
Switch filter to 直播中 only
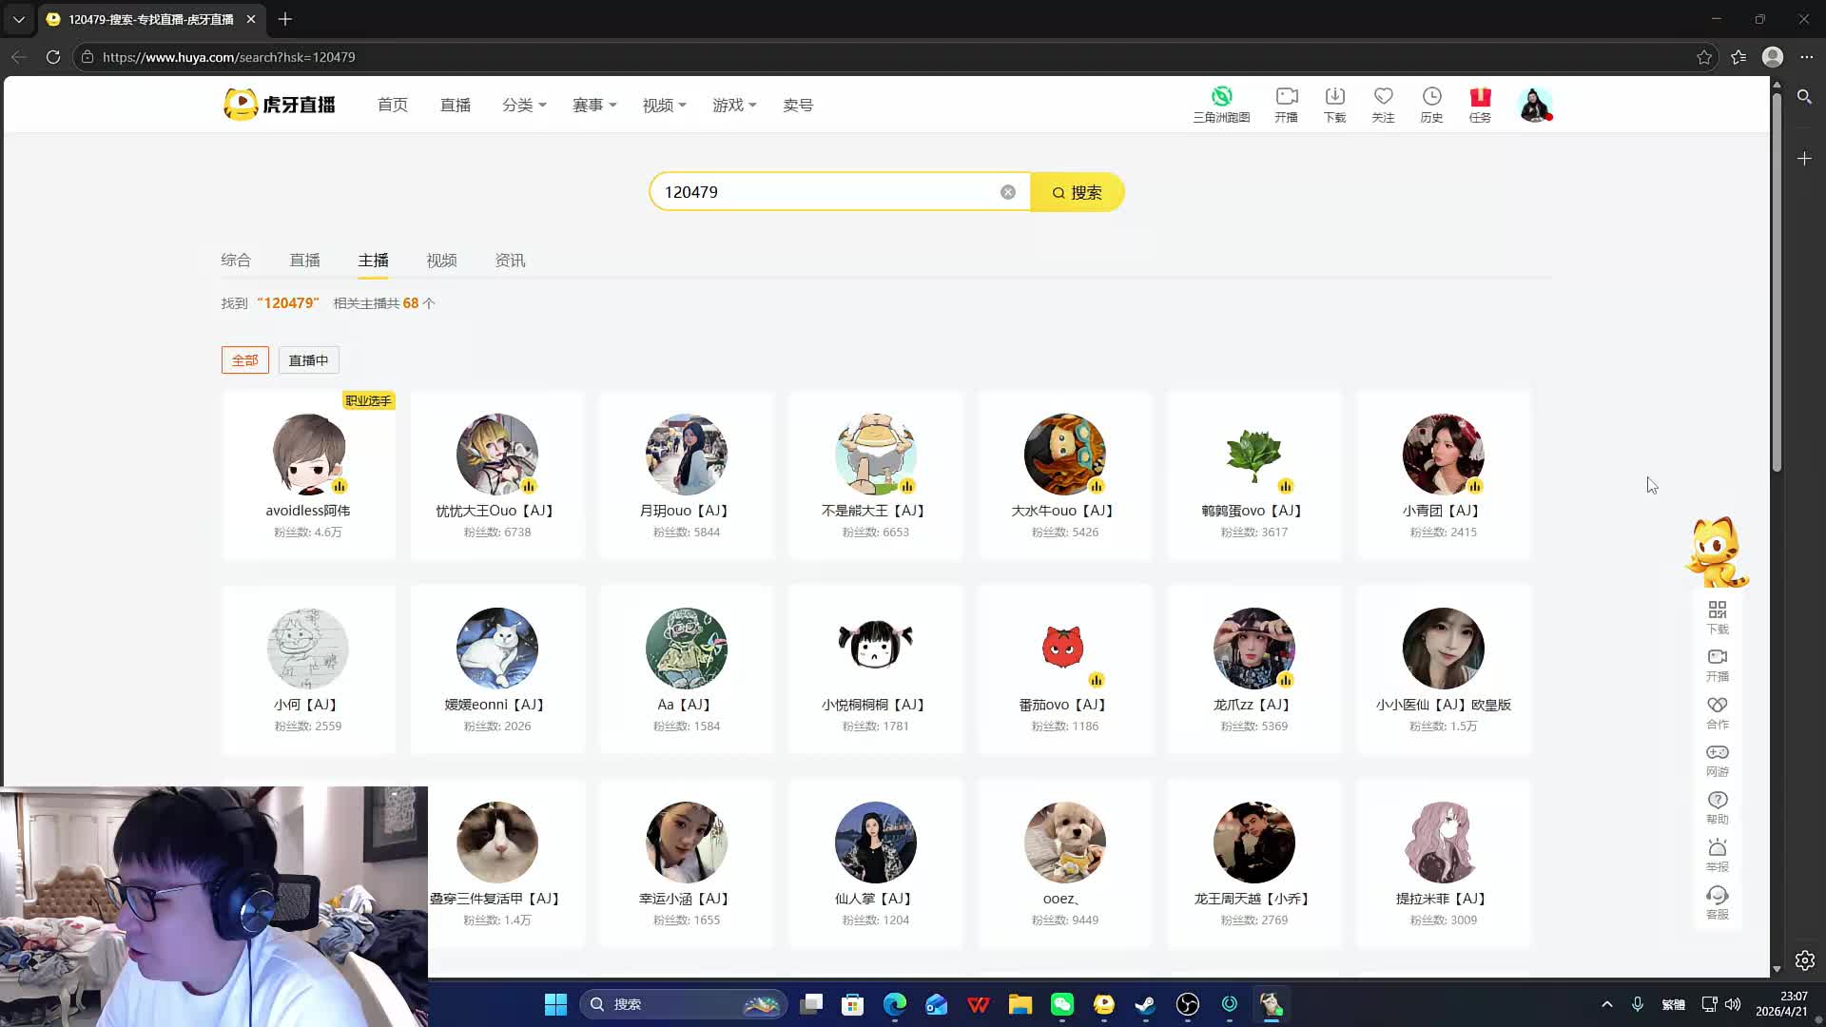pyautogui.click(x=308, y=360)
